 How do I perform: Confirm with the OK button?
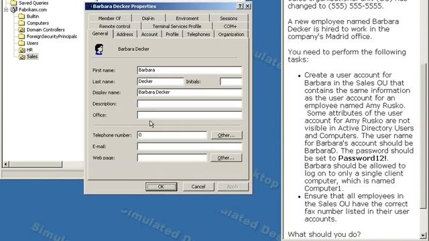[161, 187]
